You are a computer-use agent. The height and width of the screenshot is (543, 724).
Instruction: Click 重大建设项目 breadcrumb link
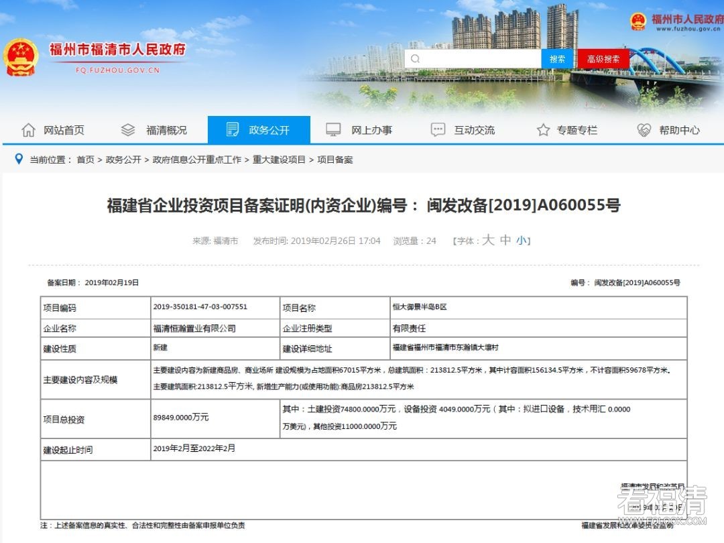click(279, 160)
